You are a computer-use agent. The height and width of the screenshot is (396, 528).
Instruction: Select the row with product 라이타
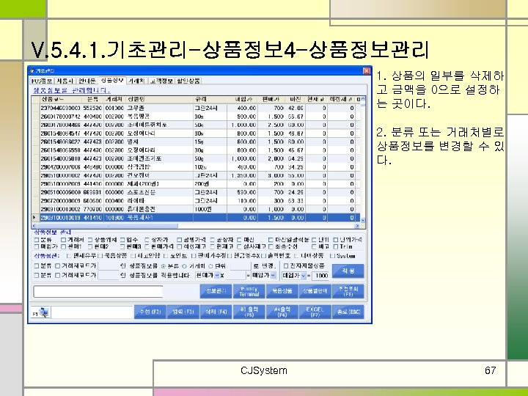196,201
